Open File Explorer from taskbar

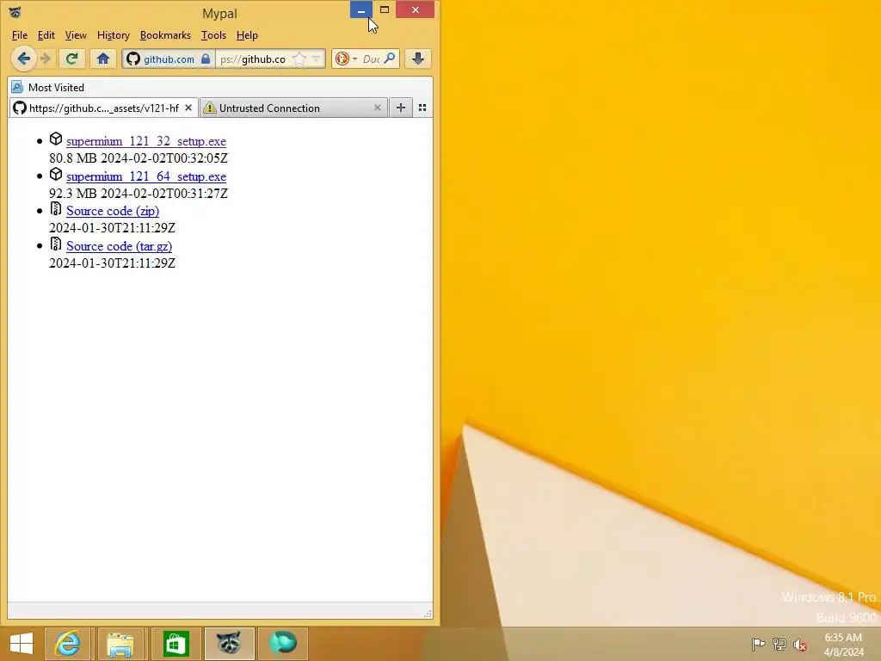tap(120, 644)
